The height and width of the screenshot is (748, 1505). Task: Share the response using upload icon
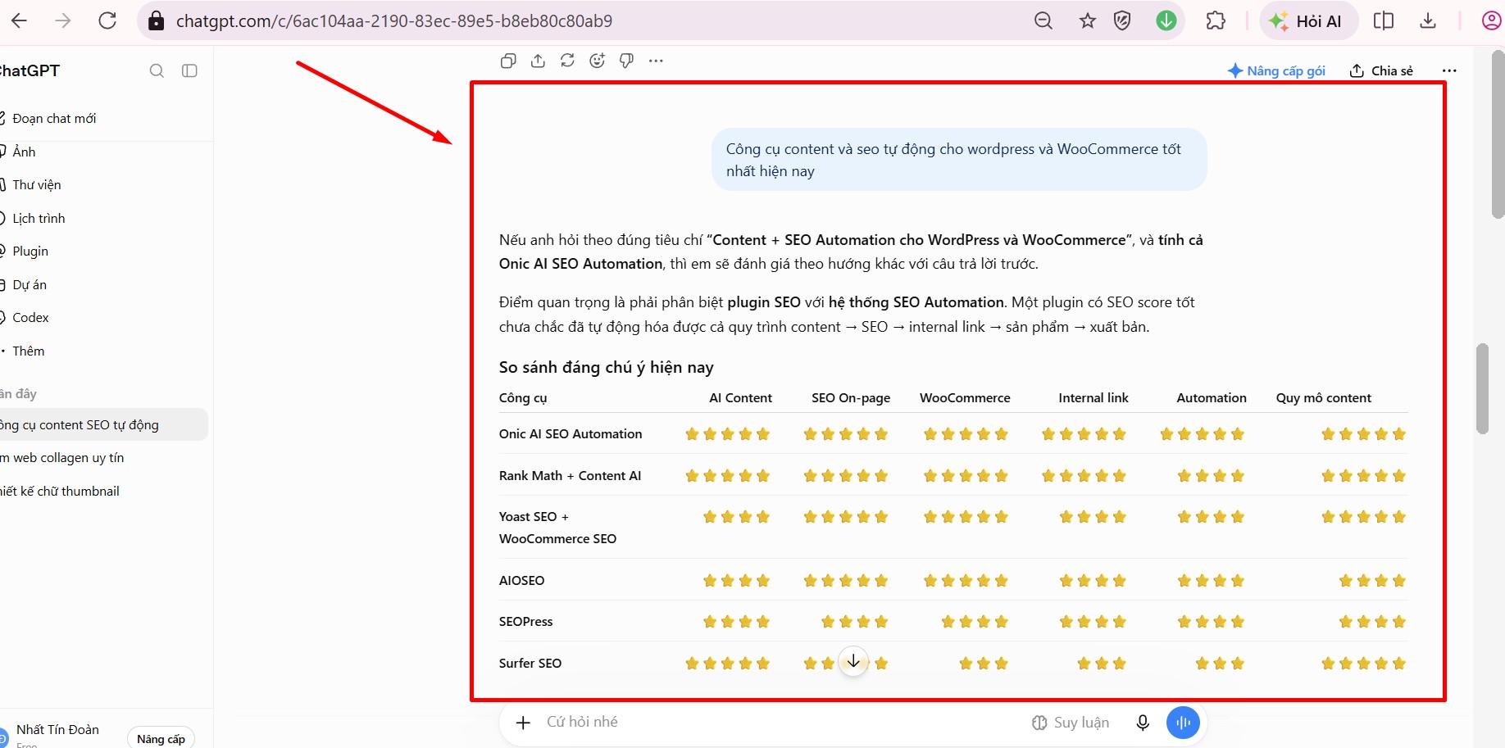click(x=538, y=61)
